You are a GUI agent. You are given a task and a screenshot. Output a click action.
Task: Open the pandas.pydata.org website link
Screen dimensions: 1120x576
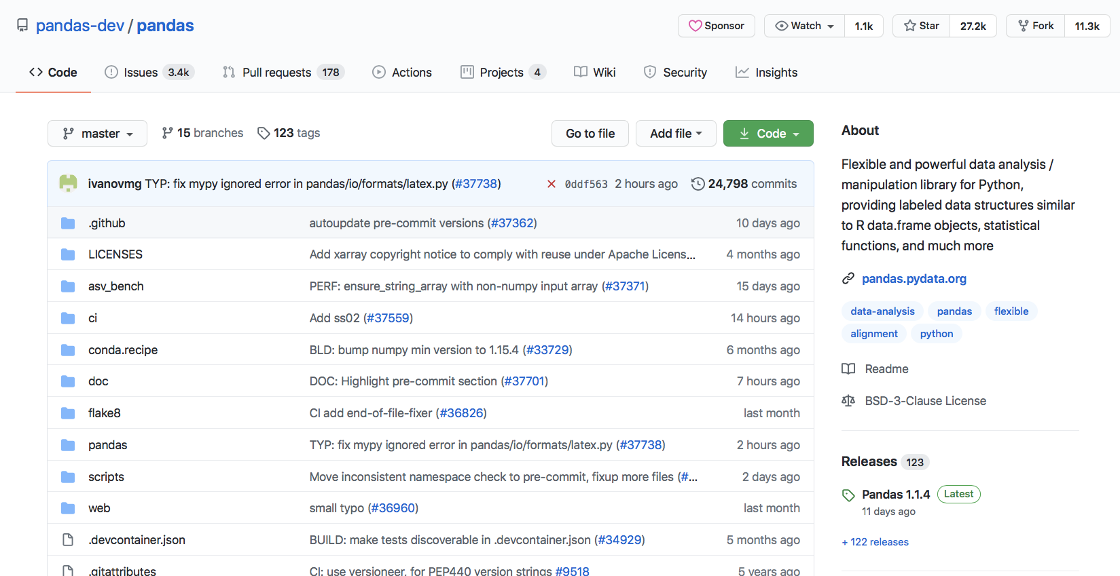click(914, 279)
